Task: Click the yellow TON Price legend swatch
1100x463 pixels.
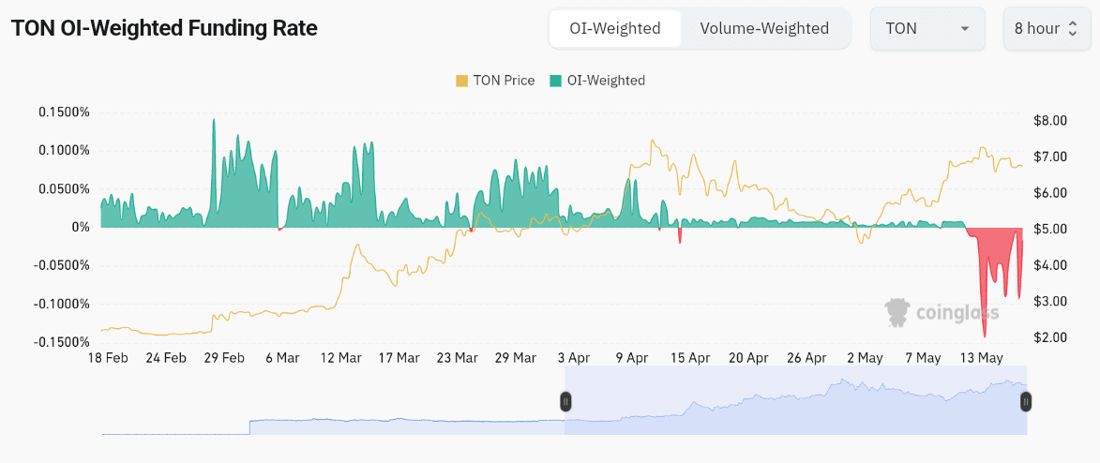Action: (x=461, y=81)
